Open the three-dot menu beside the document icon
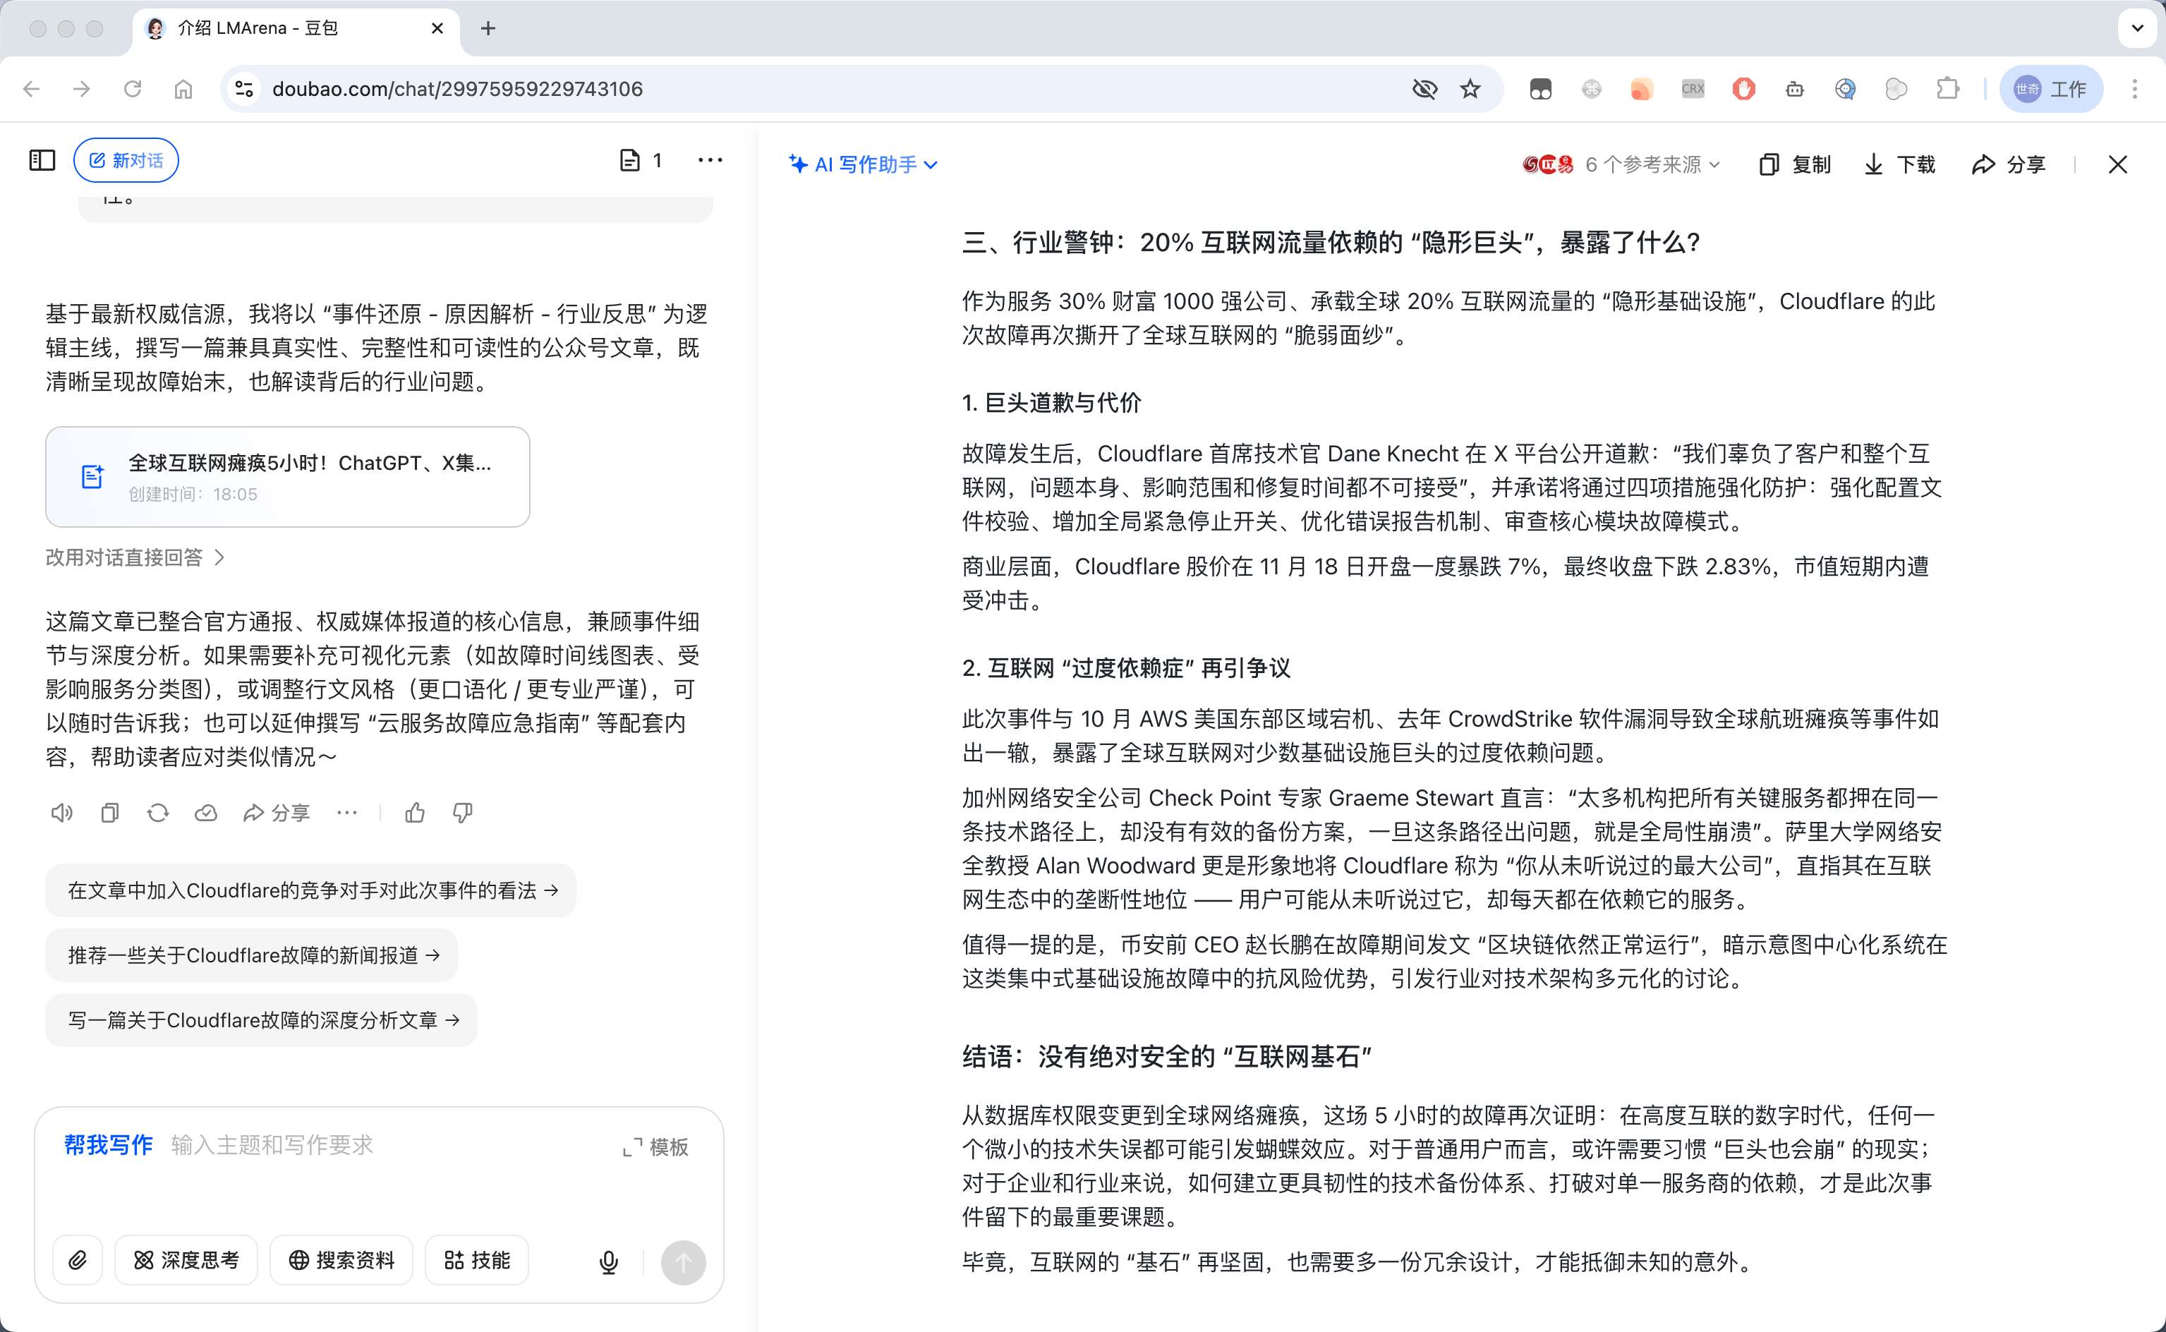 click(x=710, y=160)
